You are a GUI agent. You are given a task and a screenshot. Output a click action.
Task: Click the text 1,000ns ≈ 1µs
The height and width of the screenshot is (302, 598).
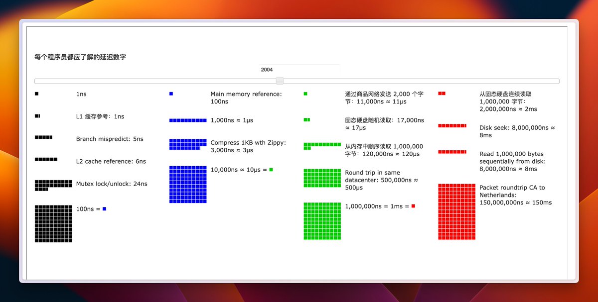coord(232,120)
